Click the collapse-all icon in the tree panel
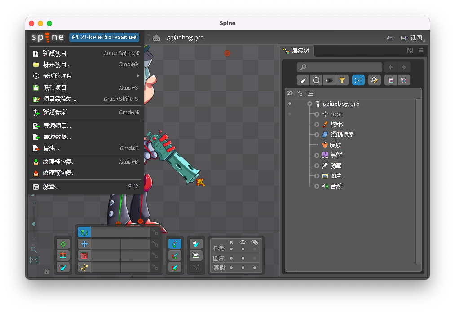455x313 pixels. coord(390,80)
